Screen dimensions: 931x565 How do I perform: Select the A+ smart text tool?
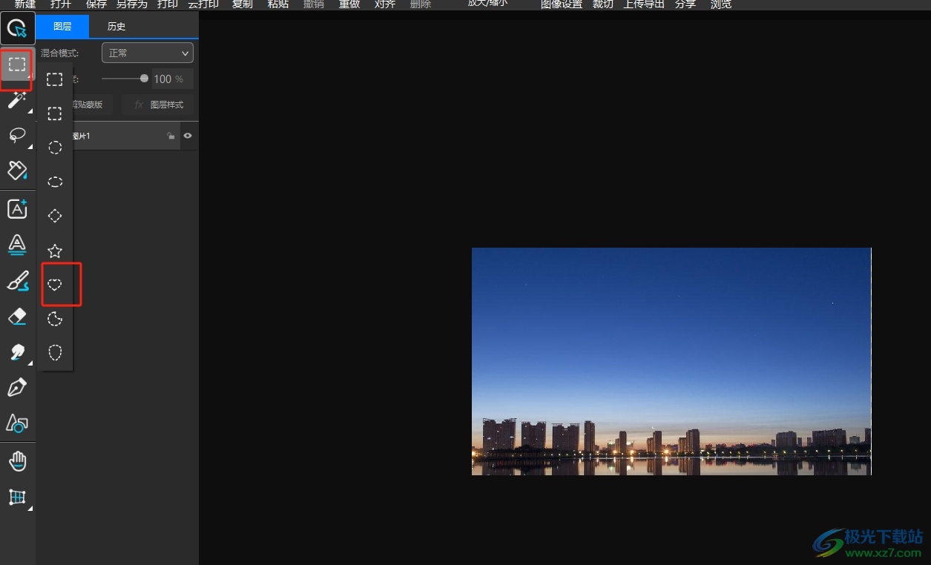[17, 209]
